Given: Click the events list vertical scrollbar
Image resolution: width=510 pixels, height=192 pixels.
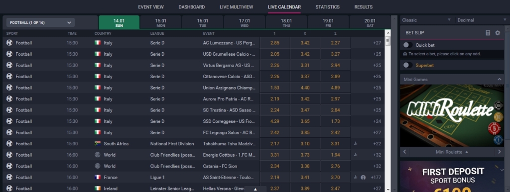Looking at the screenshot, I should (387, 110).
